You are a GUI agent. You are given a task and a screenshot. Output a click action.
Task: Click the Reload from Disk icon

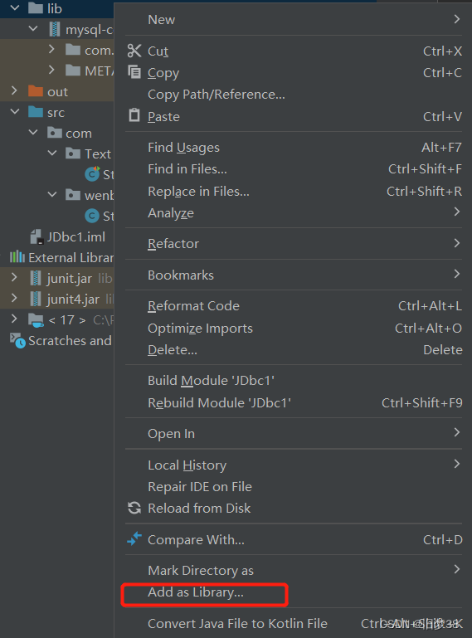point(134,508)
